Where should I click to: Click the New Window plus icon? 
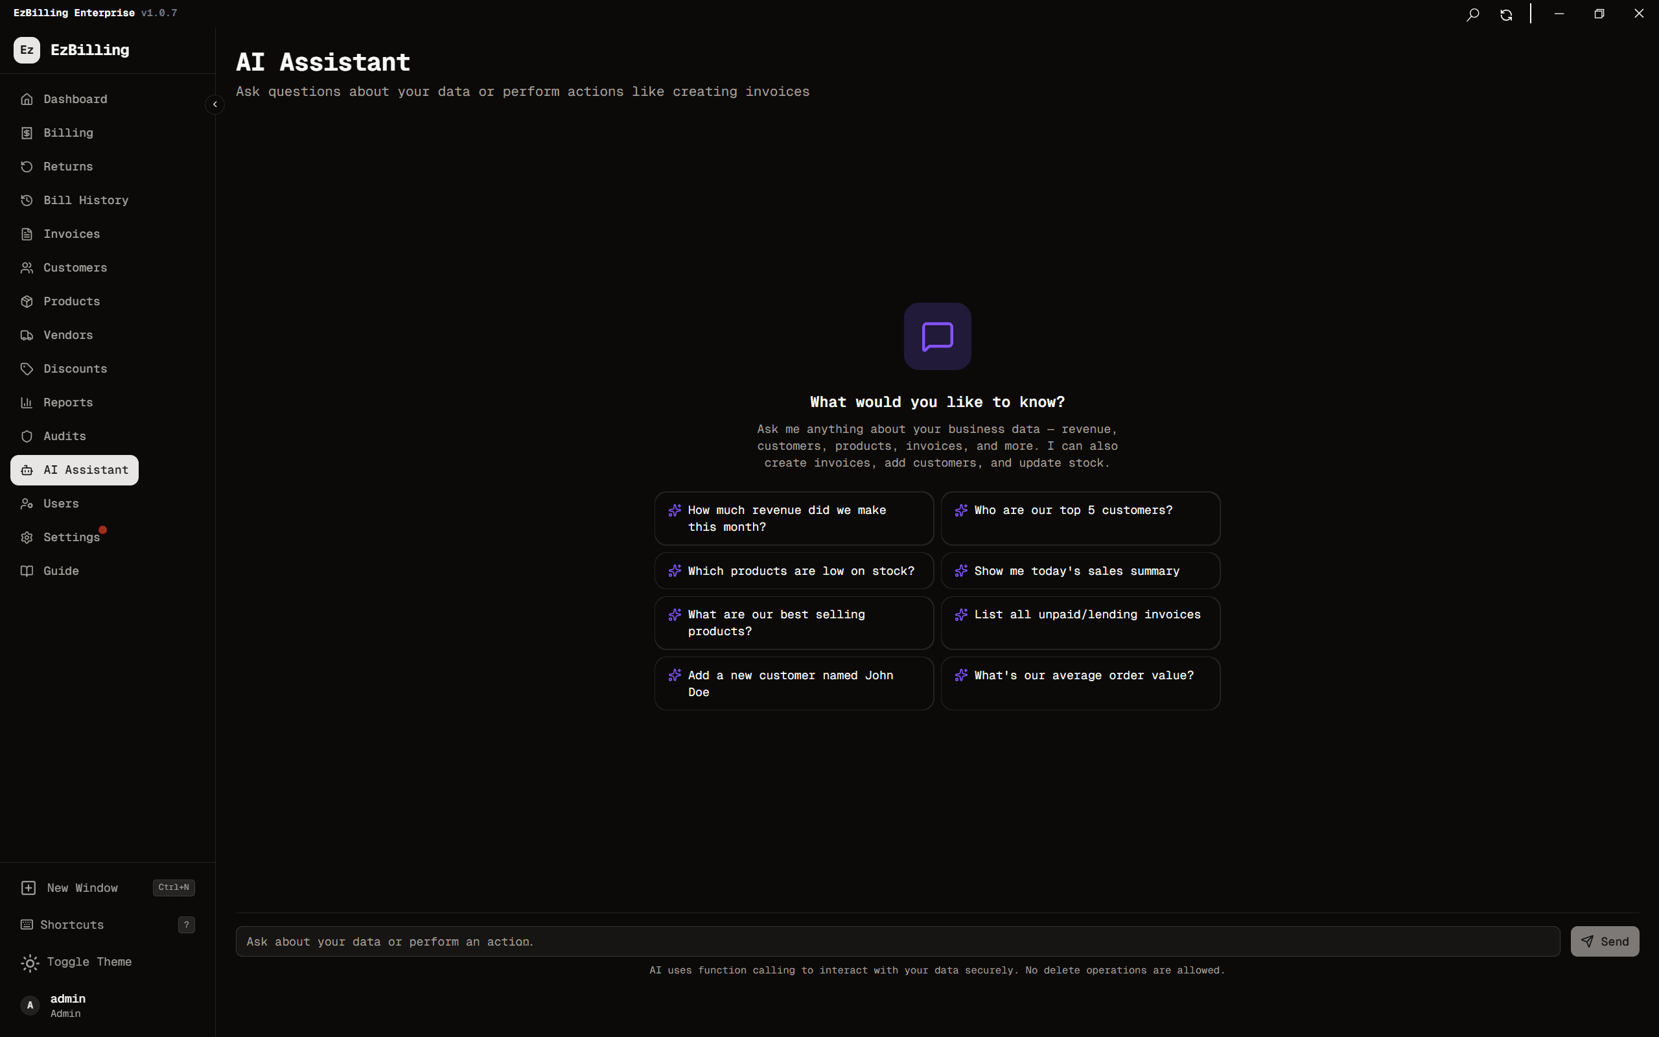pos(28,888)
